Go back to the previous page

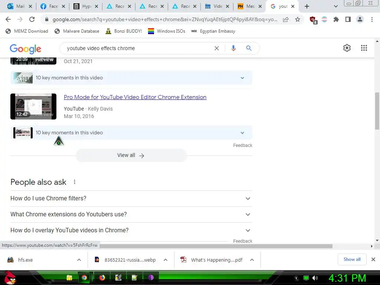coord(8,19)
